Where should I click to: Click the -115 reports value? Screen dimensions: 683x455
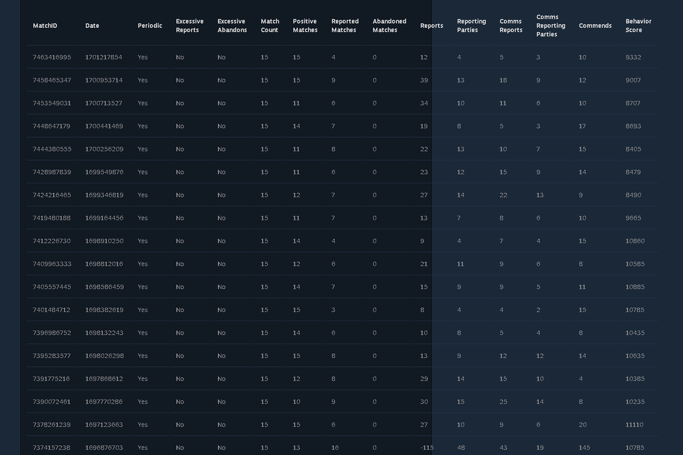[x=427, y=448]
